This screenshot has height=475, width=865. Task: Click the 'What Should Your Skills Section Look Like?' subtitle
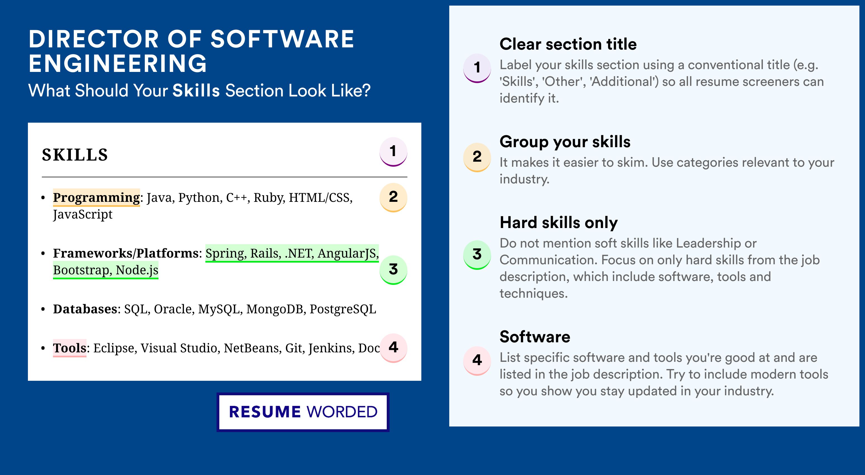[x=200, y=91]
